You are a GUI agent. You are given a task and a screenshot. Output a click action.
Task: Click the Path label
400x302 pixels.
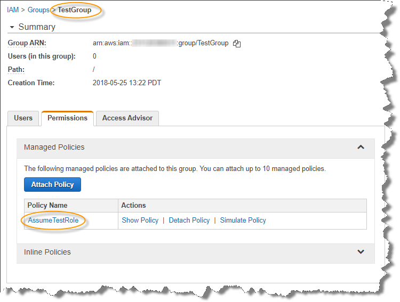tap(16, 69)
